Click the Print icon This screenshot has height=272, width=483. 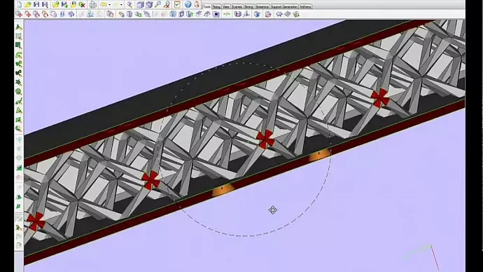[x=92, y=4]
